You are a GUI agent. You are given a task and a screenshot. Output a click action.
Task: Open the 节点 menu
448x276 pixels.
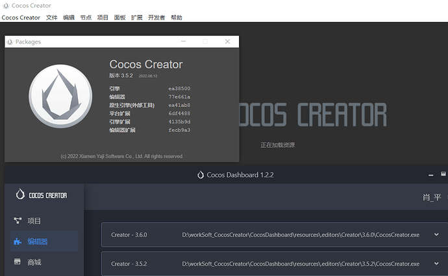coord(86,17)
